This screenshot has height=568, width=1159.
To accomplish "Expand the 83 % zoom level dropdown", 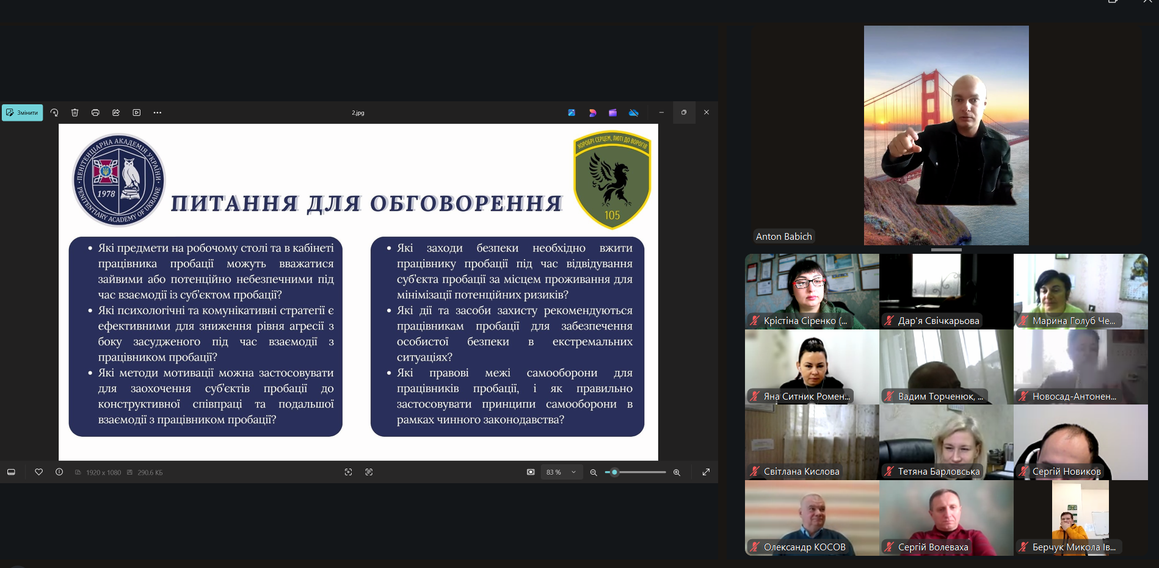I will click(561, 472).
